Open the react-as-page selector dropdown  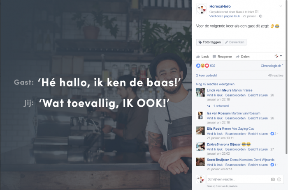(278, 56)
